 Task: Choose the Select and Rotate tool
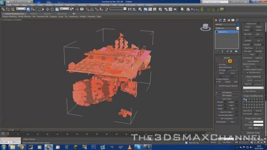click(52, 9)
